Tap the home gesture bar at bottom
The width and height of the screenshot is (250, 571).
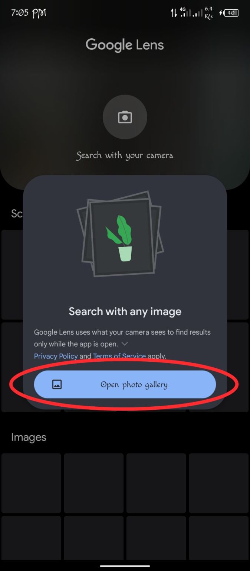click(x=125, y=566)
